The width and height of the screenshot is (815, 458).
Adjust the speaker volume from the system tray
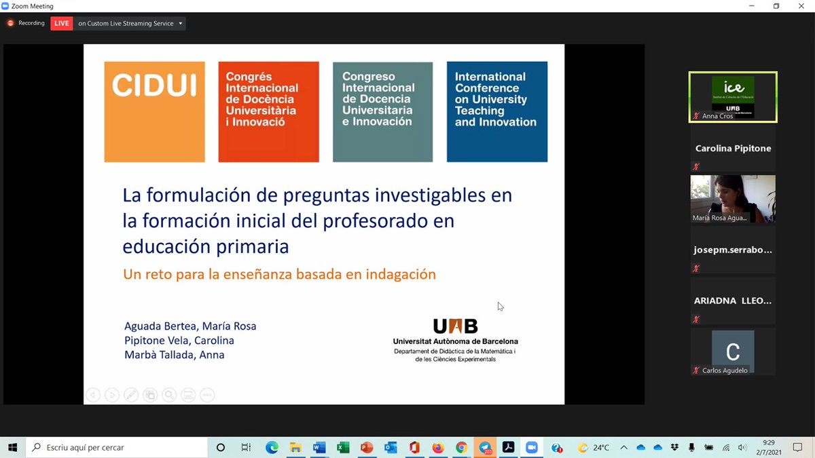(742, 447)
